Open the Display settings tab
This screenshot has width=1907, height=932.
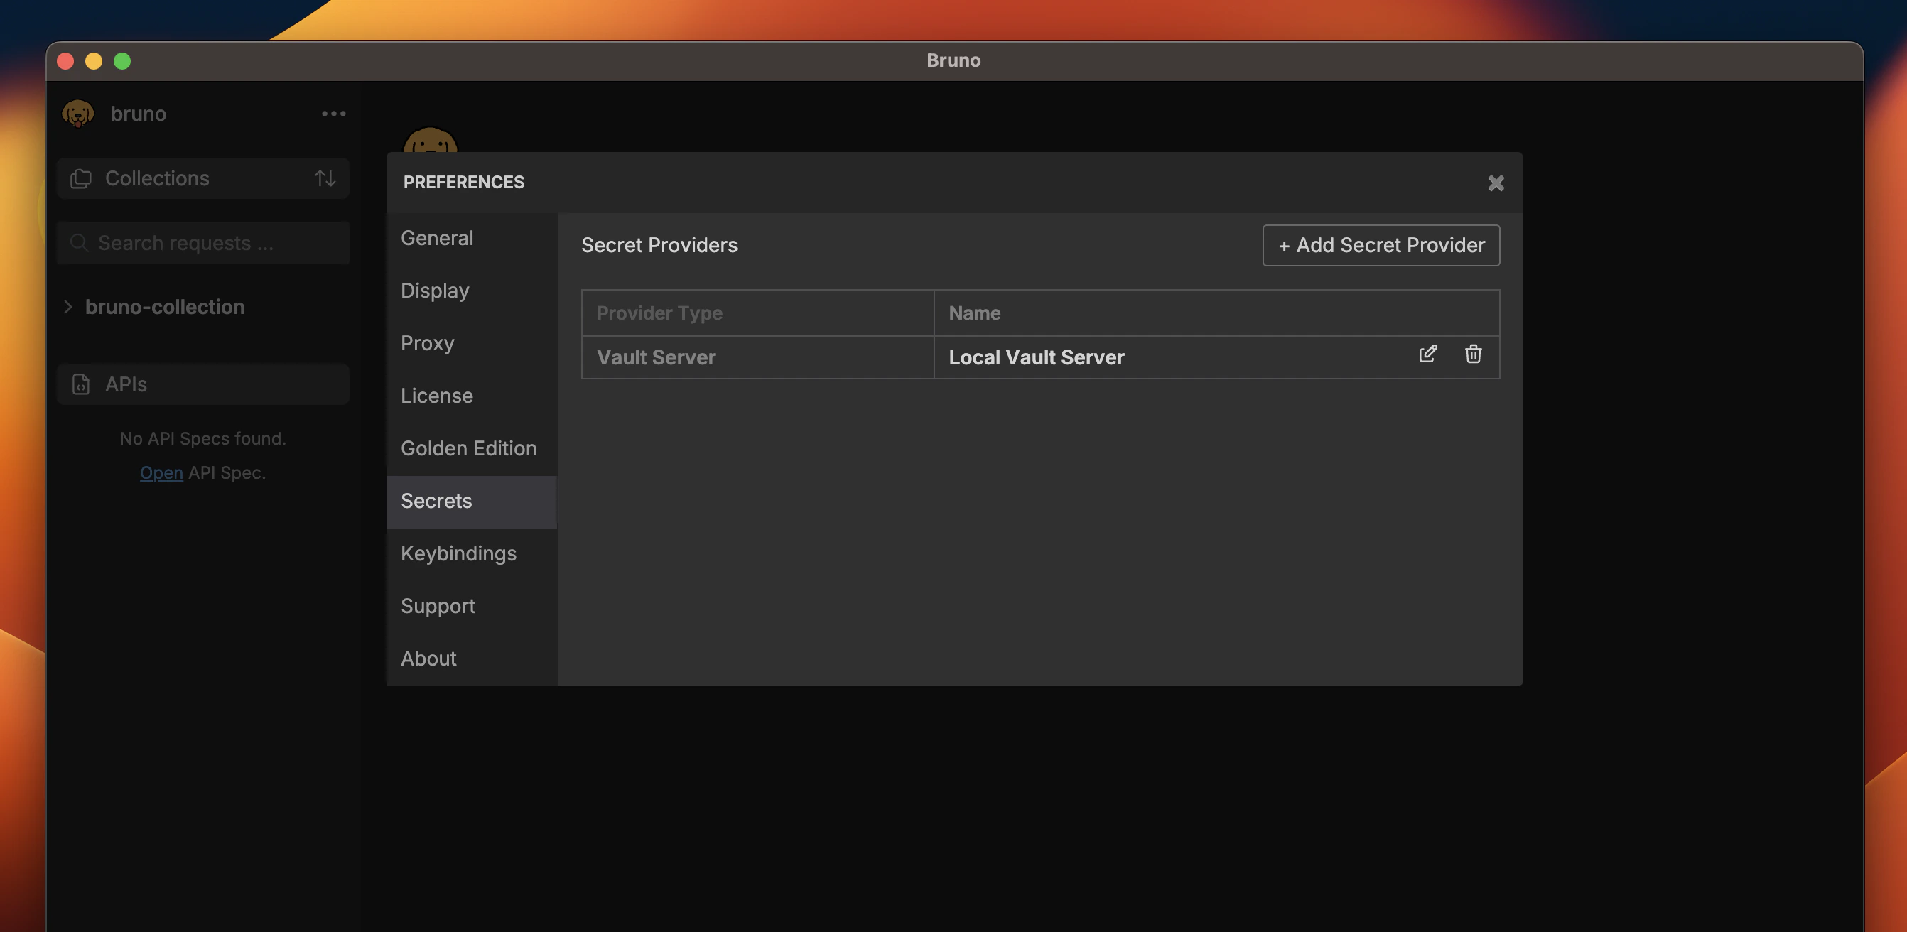coord(435,291)
